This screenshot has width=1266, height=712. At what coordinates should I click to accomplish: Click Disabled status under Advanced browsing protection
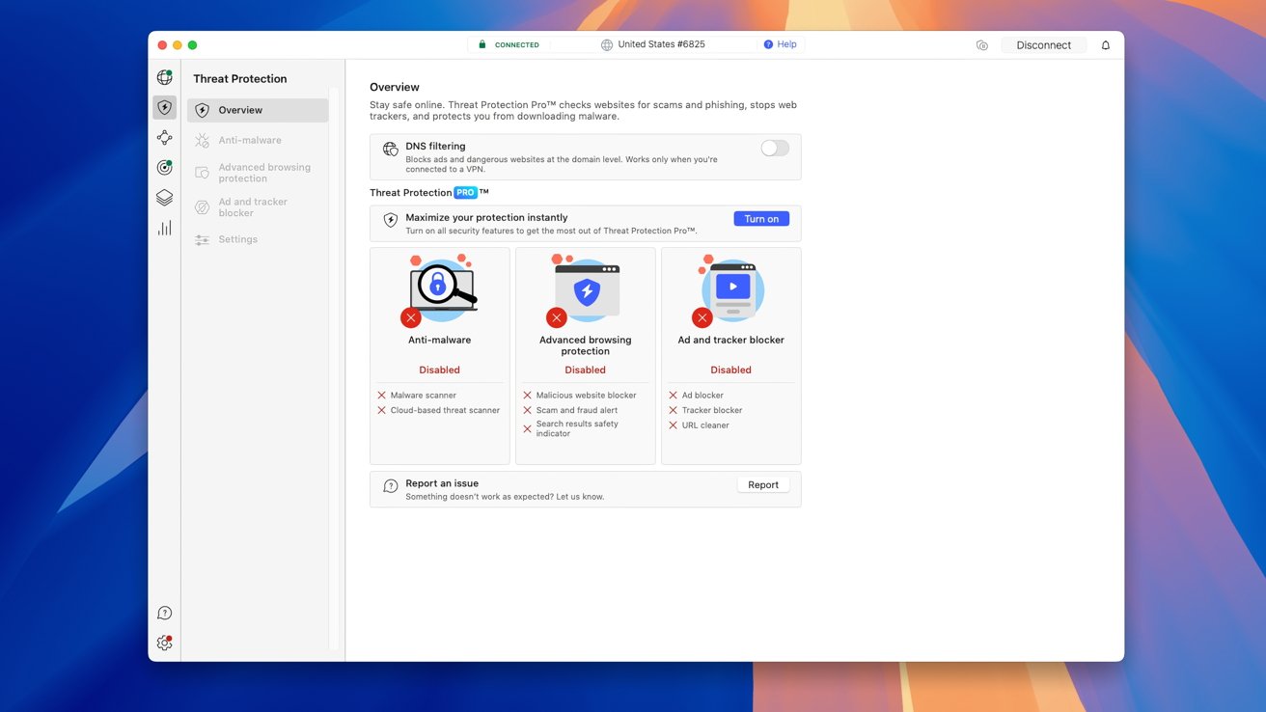[586, 370]
